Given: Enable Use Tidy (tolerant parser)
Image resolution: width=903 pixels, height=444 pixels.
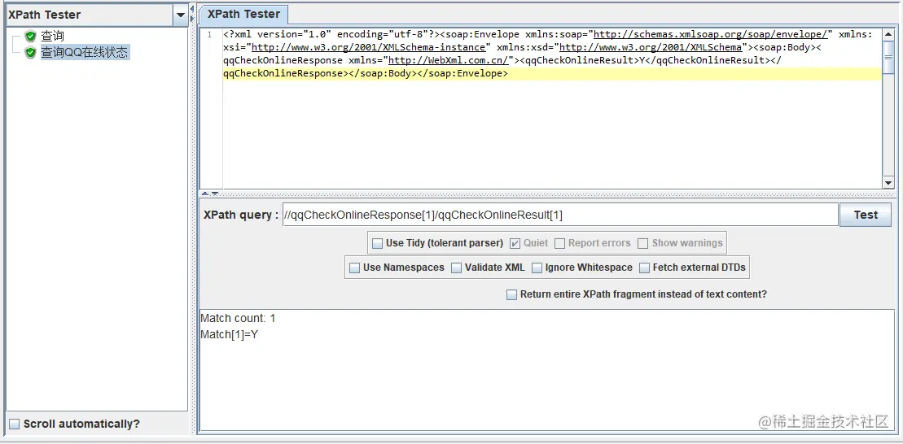Looking at the screenshot, I should 377,243.
